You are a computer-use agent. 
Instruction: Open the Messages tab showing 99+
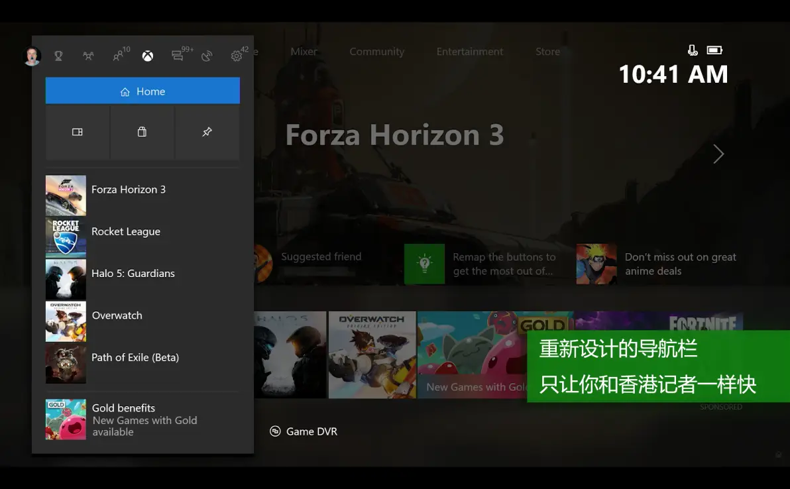coord(182,54)
